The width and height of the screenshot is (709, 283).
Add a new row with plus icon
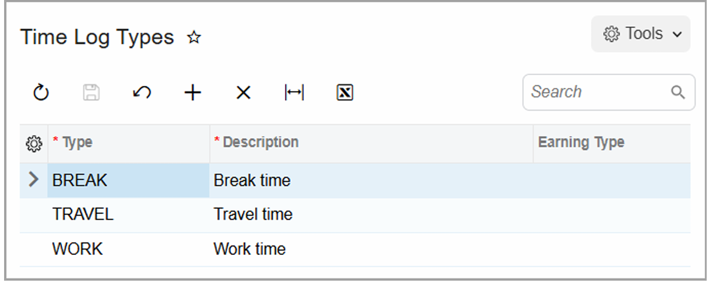pyautogui.click(x=192, y=92)
